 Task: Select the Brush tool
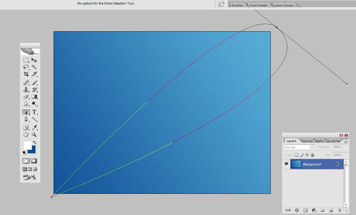34,83
